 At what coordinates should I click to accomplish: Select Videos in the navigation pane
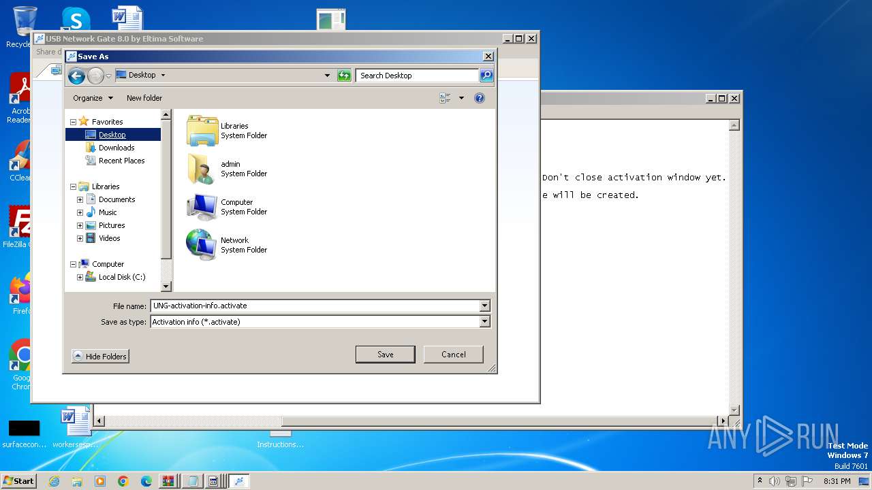tap(109, 238)
